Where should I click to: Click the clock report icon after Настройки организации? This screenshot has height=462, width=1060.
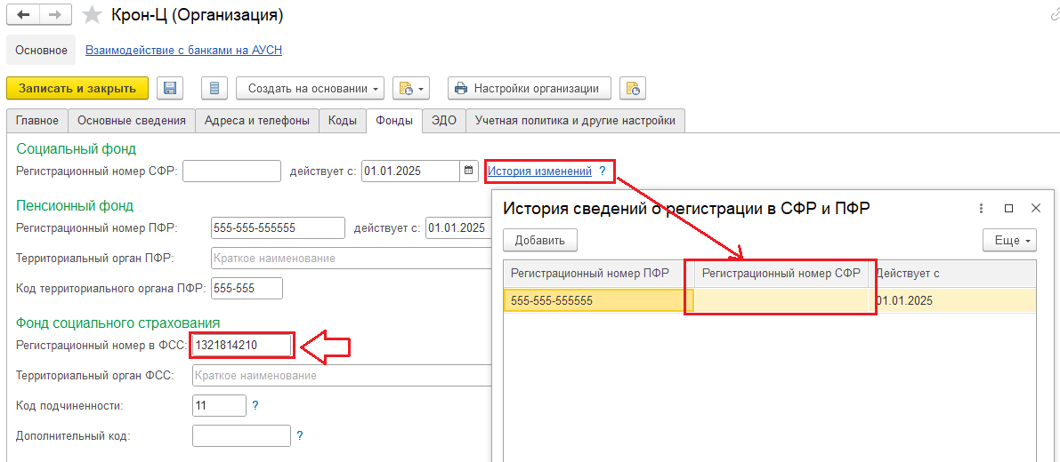click(633, 88)
